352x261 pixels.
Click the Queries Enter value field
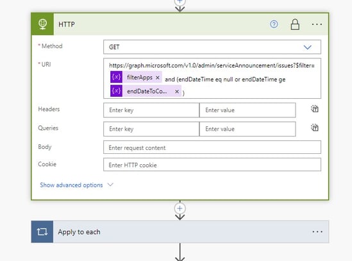pyautogui.click(x=247, y=129)
